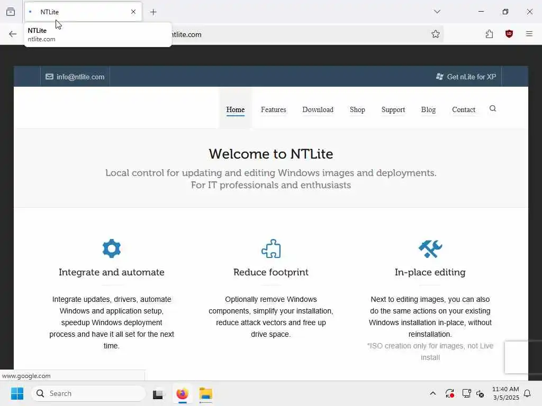Click the puzzle icon above Reduce footprint
The image size is (542, 406).
pos(271,248)
